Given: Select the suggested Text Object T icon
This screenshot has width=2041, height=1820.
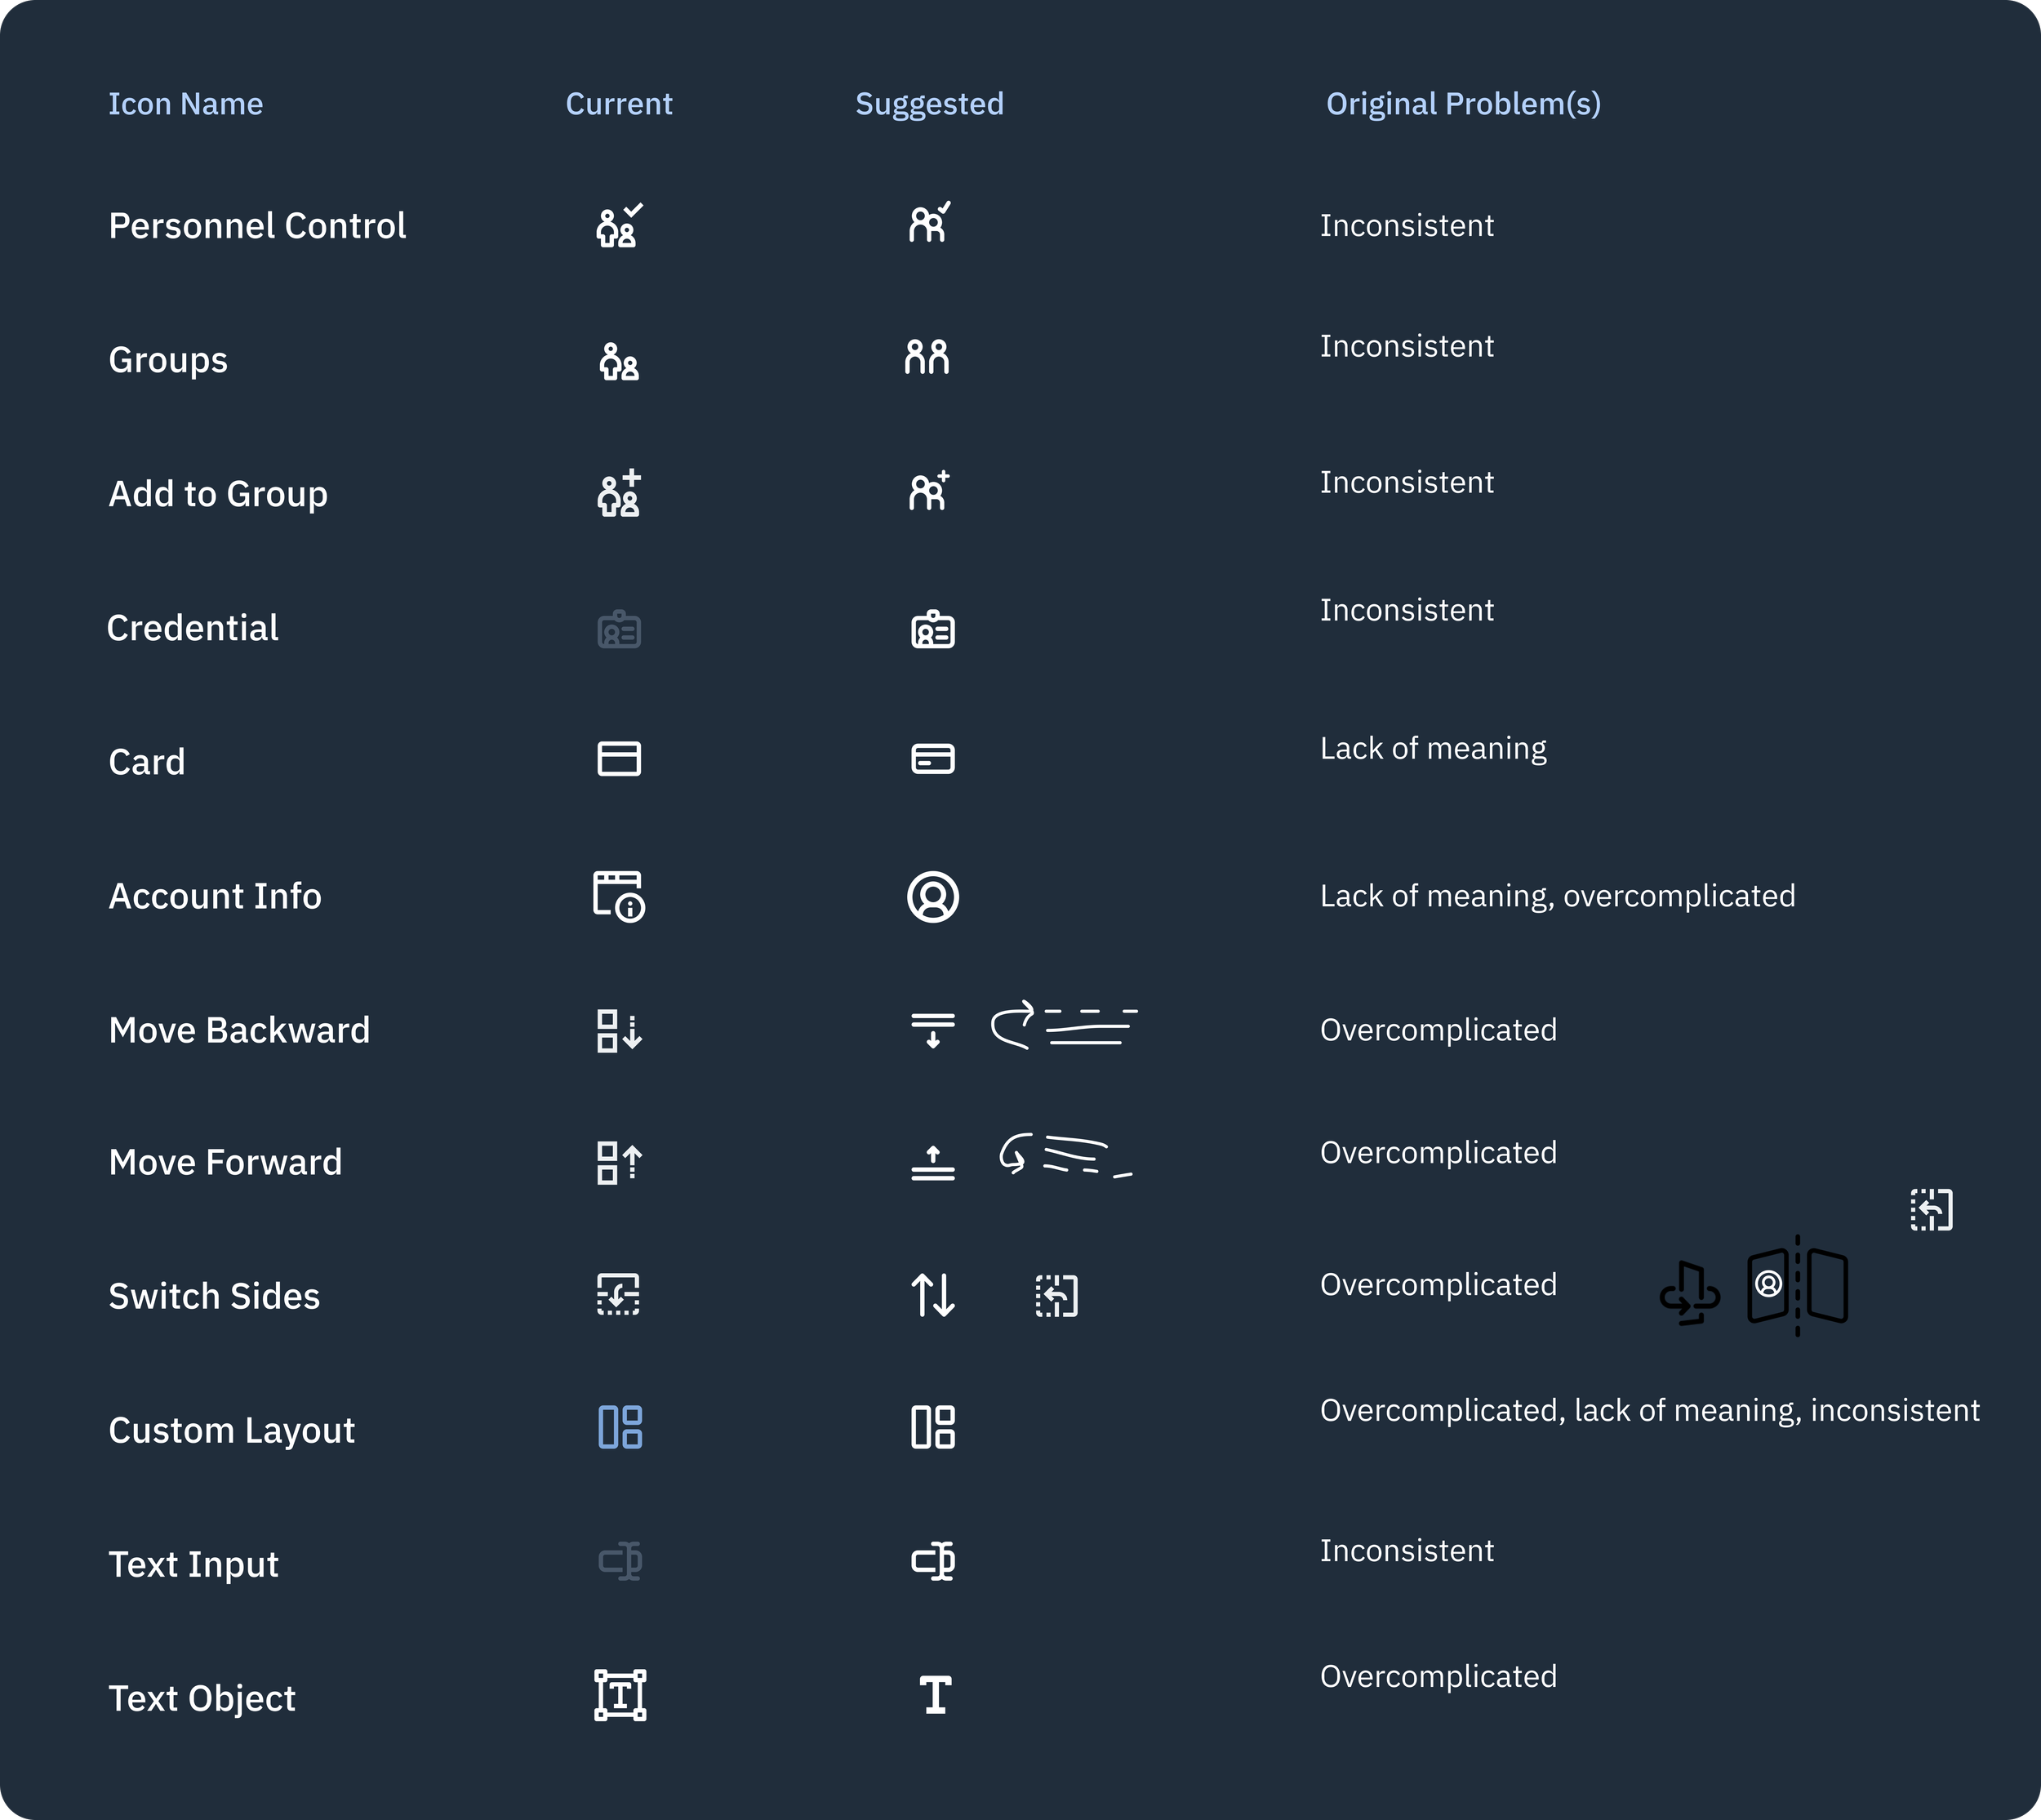Looking at the screenshot, I should click(936, 1695).
